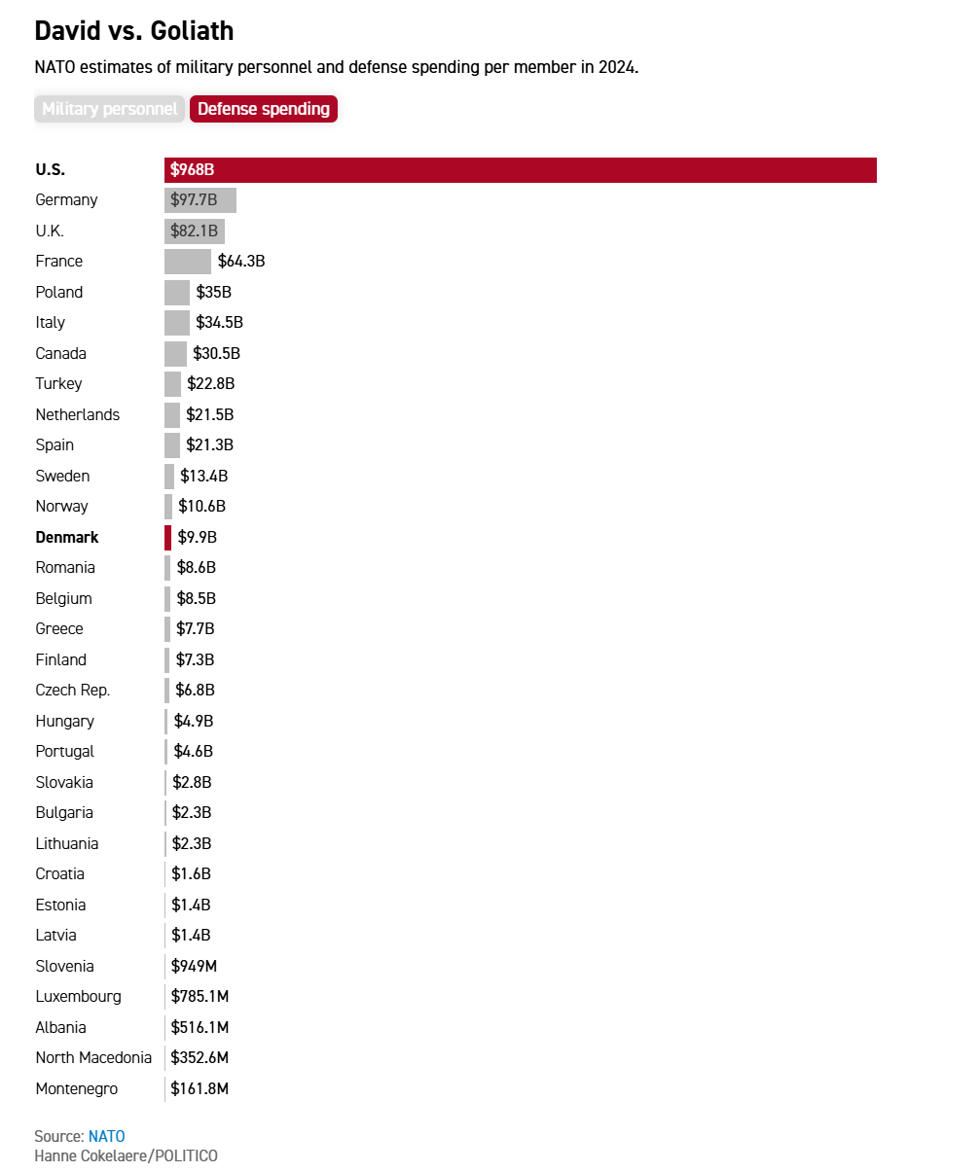
Task: Click Germany's $97.7B bar
Action: tap(200, 200)
